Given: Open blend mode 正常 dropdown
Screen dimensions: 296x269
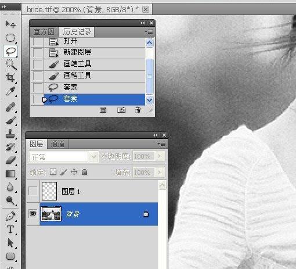Looking at the screenshot, I should (x=94, y=156).
